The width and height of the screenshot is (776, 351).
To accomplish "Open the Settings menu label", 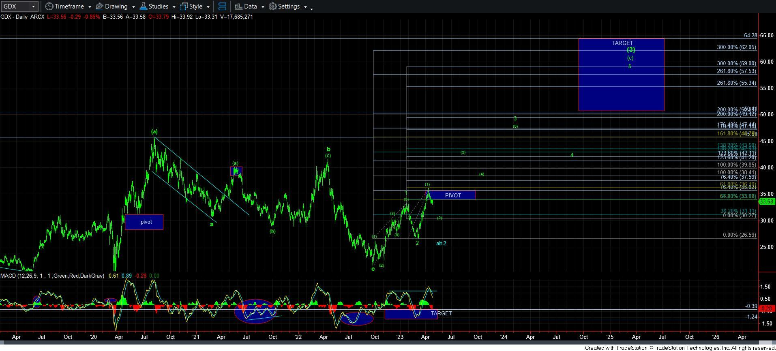I will [x=289, y=6].
